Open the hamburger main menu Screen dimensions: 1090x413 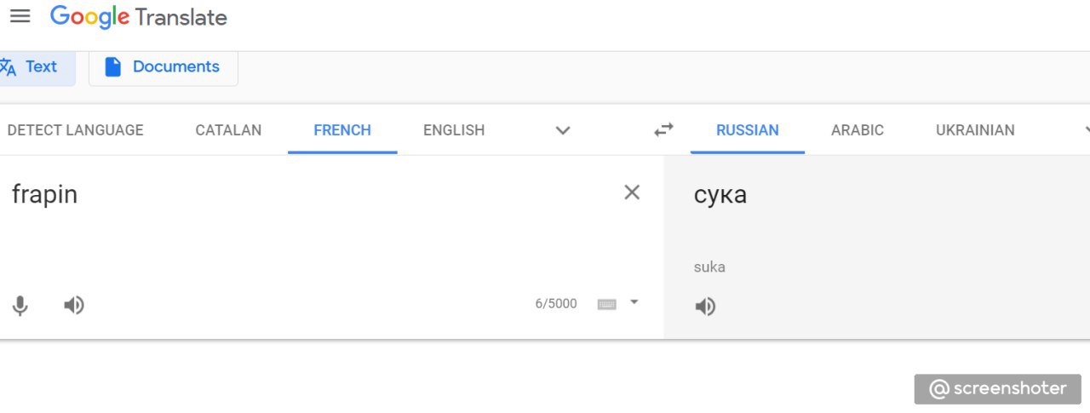point(20,16)
